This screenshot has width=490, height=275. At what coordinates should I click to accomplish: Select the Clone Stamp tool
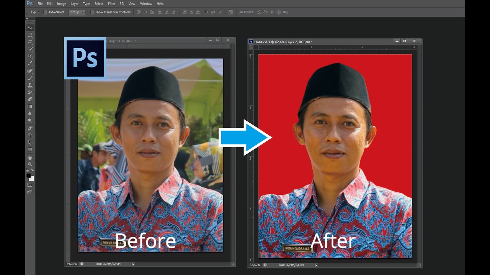pos(30,85)
